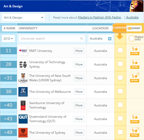The width and height of the screenshot is (144, 140).
Task: Tick compare checkbox for University of Sydney
Action: pos(120,132)
